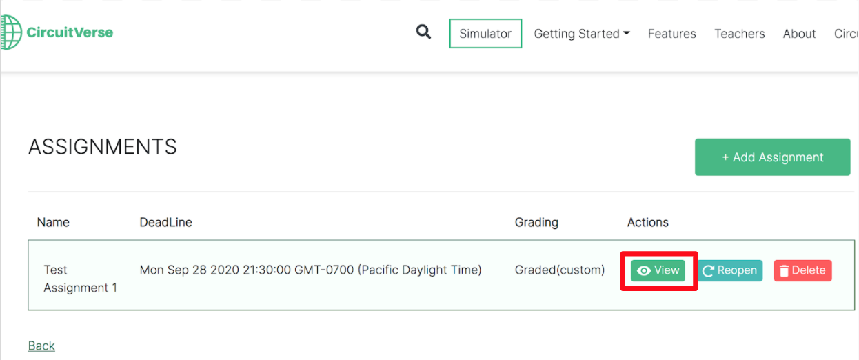The image size is (859, 360).
Task: Click the Name column header
Action: coord(53,222)
